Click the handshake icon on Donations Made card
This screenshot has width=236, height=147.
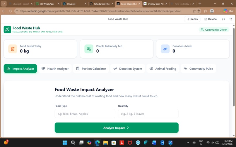165,49
